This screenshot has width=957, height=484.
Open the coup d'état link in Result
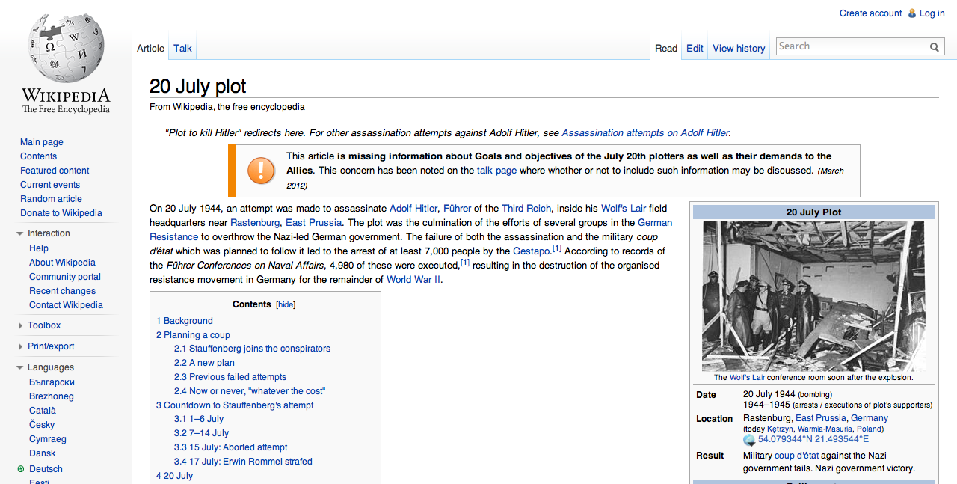[796, 456]
